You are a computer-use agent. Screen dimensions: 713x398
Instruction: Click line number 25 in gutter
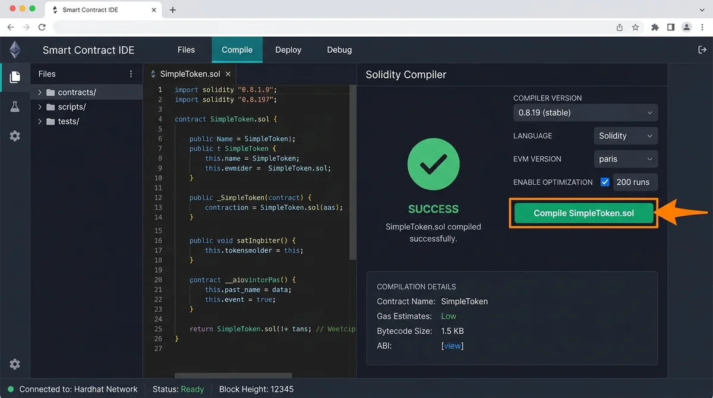[158, 329]
